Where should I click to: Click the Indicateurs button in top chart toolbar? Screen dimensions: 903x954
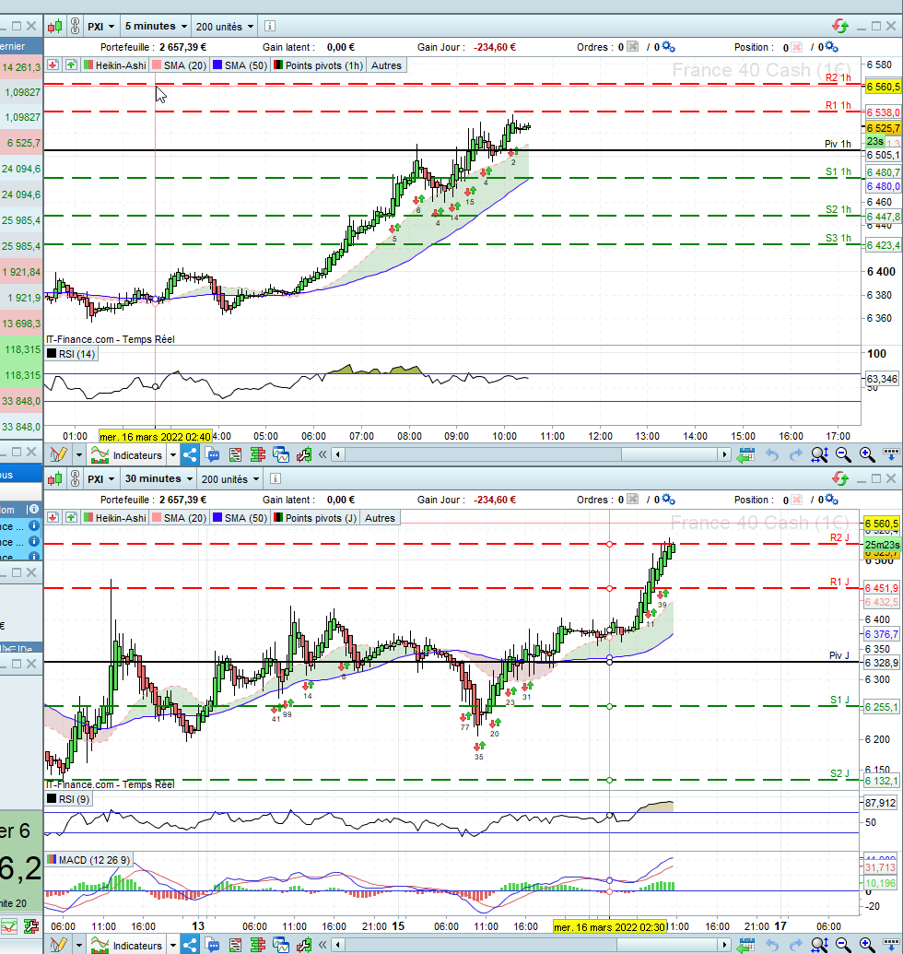(x=134, y=454)
